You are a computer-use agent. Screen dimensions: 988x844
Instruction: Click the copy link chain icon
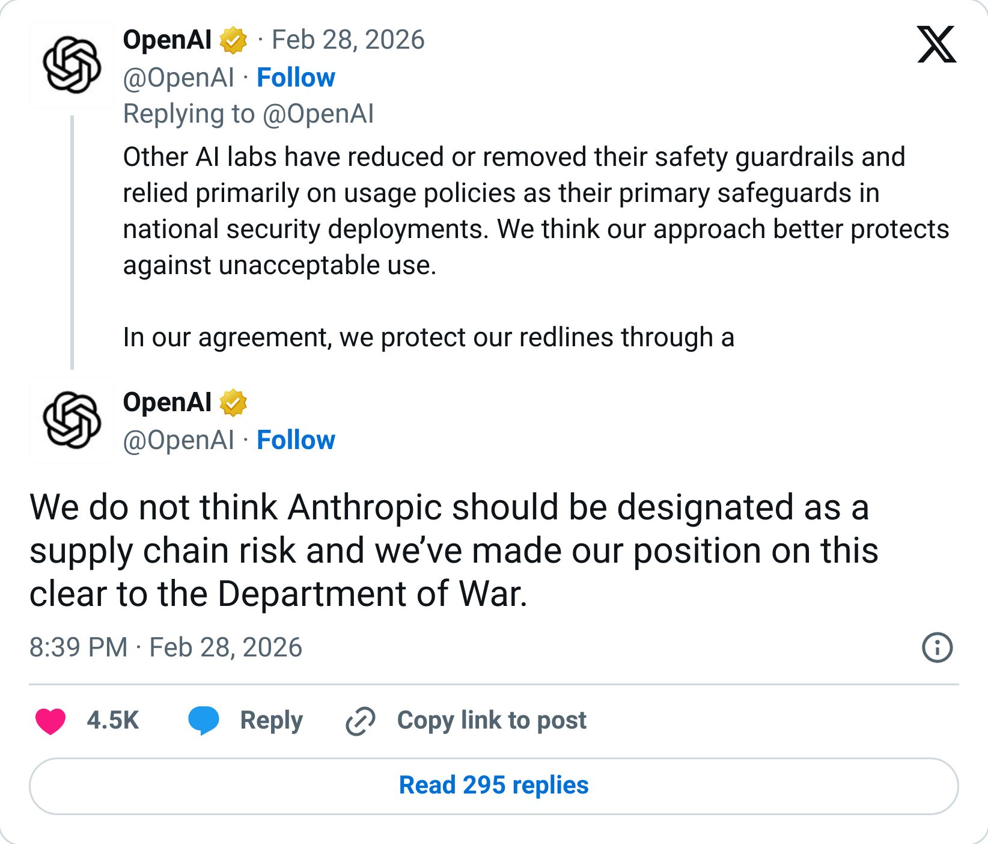coord(359,720)
